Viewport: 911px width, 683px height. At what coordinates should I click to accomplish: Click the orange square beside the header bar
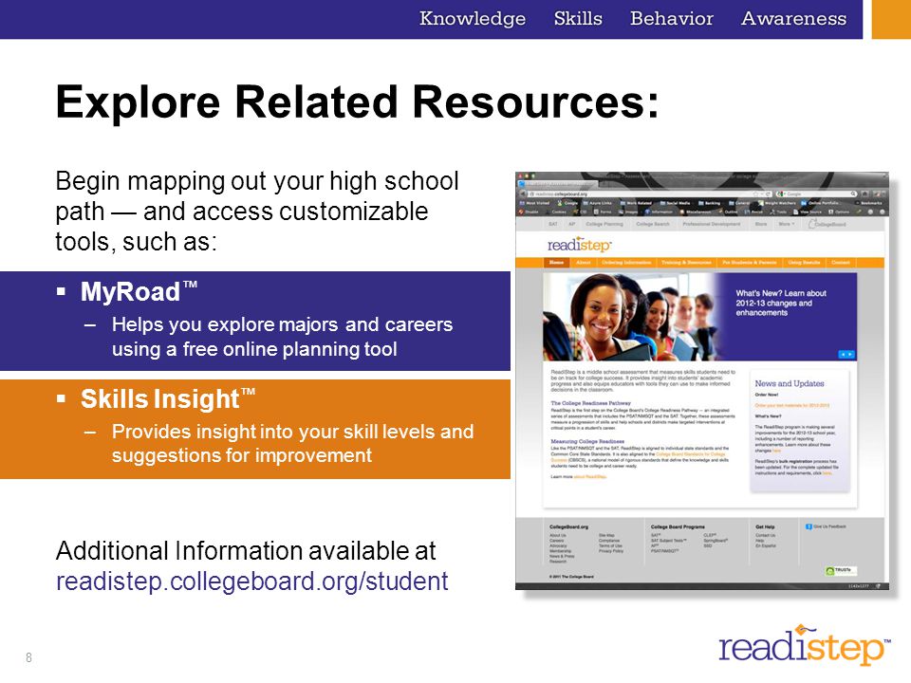point(891,19)
